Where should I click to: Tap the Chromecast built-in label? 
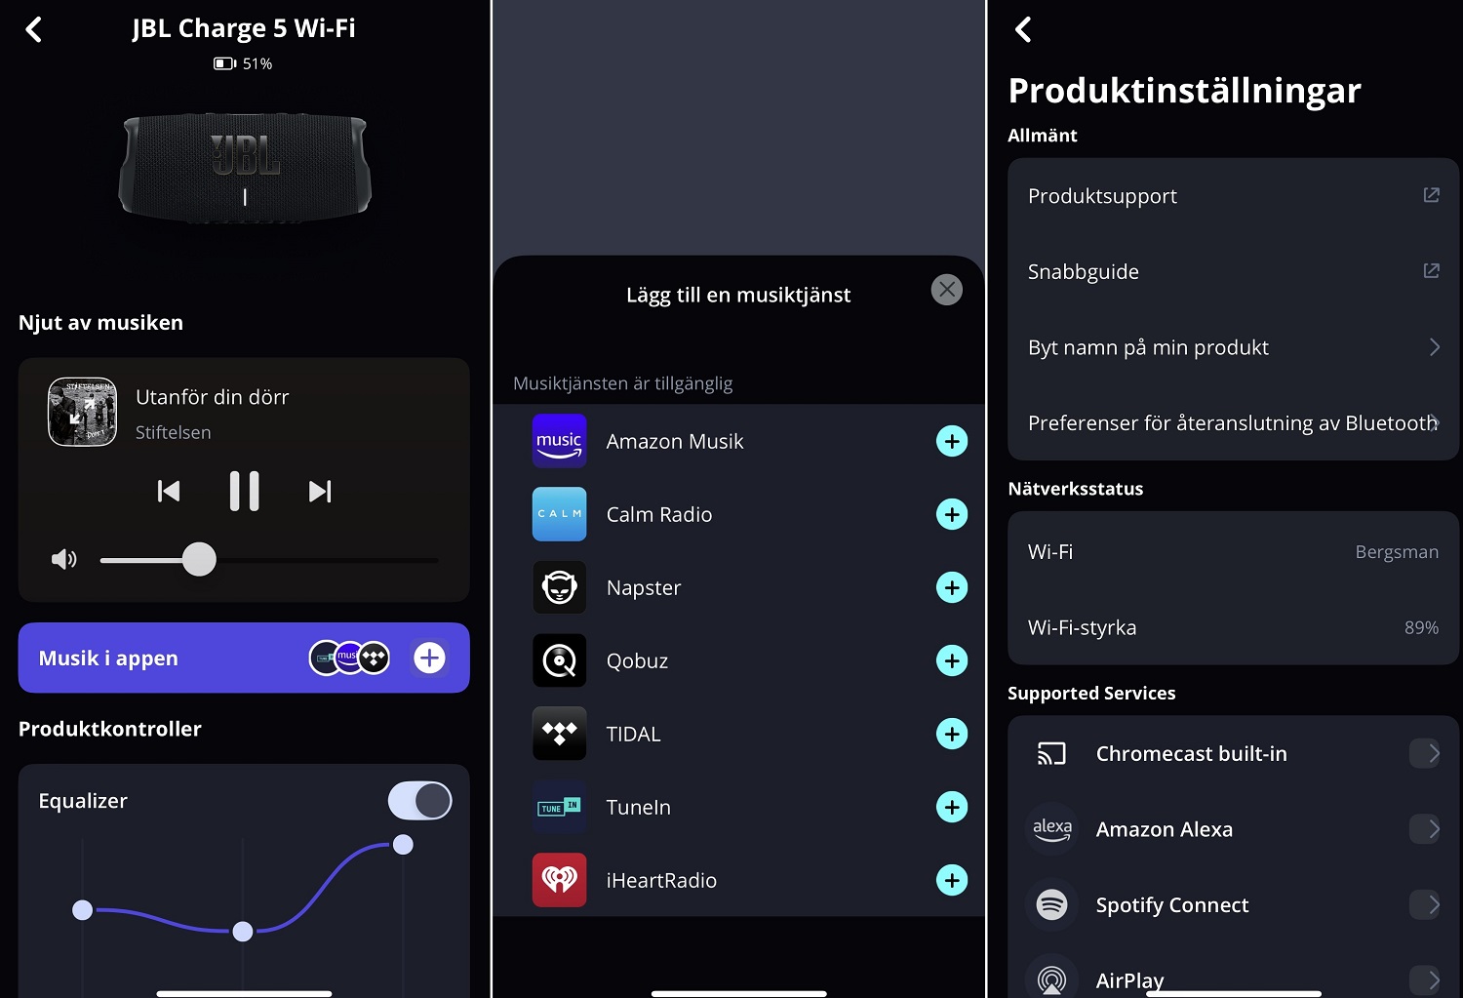tap(1192, 753)
